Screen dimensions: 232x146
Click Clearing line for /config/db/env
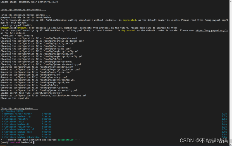[x=31, y=59]
